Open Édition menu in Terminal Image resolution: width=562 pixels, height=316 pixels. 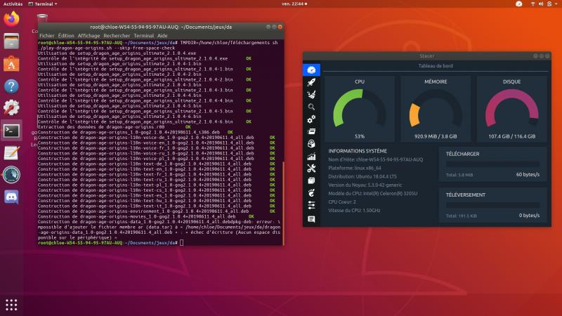pyautogui.click(x=66, y=36)
